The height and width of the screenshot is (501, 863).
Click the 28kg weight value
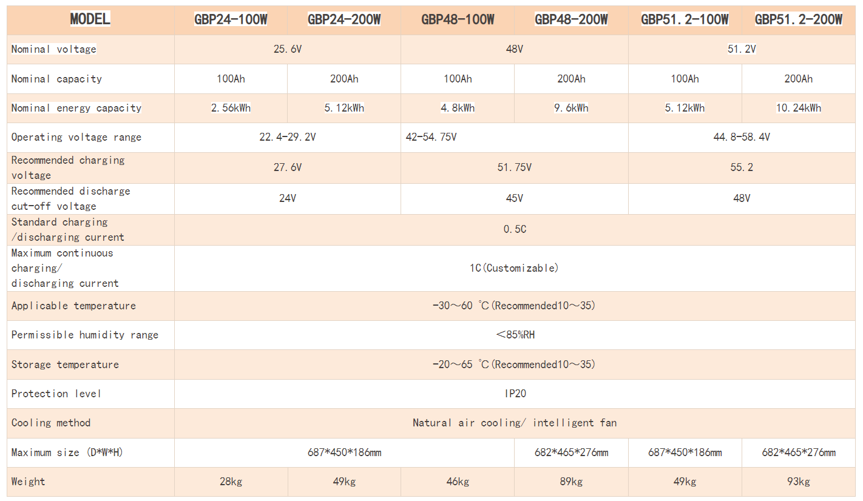coord(231,482)
